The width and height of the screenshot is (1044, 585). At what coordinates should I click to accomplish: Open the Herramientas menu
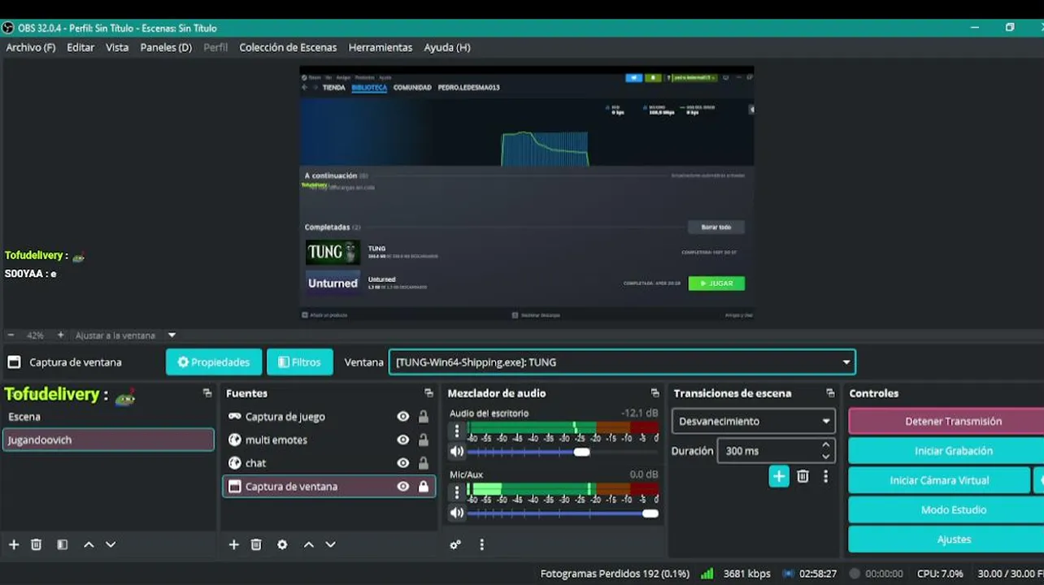[381, 47]
